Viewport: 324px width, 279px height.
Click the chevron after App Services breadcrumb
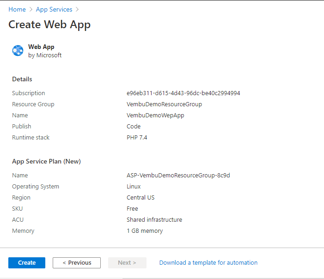coord(77,9)
